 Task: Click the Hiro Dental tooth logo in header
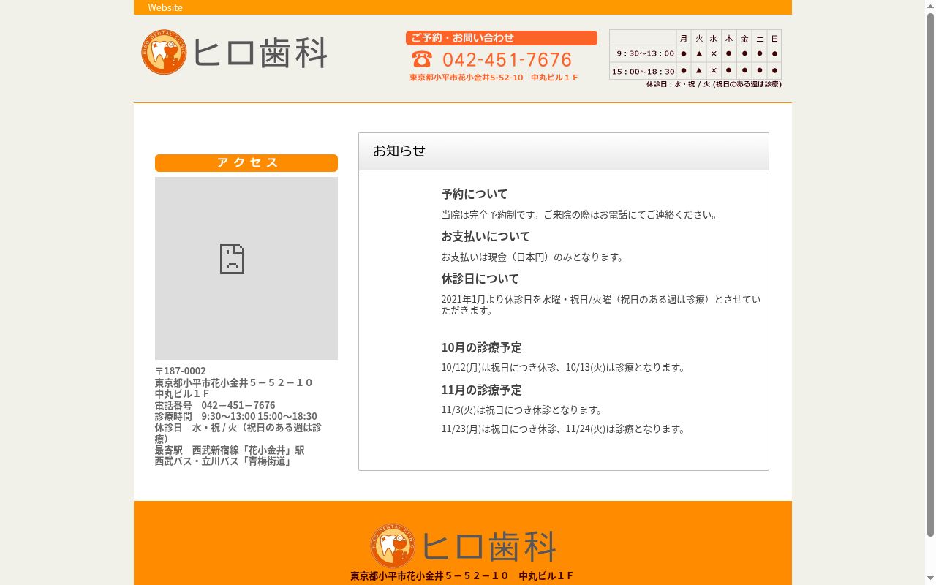[x=165, y=52]
